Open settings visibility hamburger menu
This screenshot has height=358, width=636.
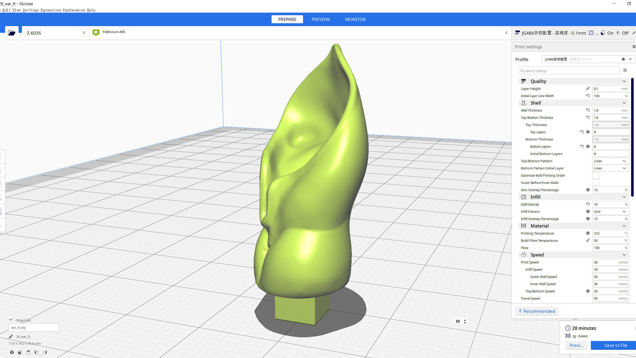(625, 70)
